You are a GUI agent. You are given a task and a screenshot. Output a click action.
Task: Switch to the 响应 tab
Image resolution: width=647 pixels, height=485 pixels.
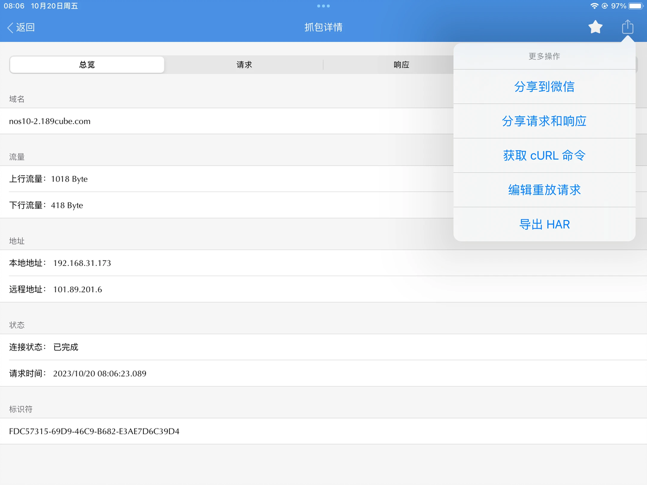(x=401, y=65)
